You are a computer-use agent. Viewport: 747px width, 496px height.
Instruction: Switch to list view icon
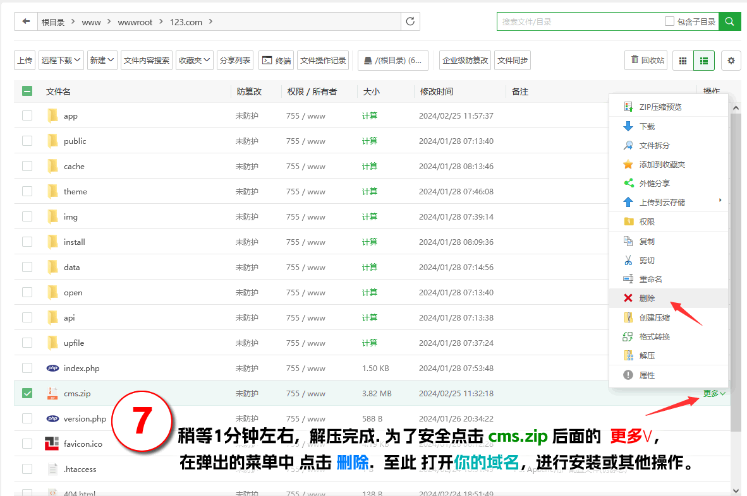(703, 61)
